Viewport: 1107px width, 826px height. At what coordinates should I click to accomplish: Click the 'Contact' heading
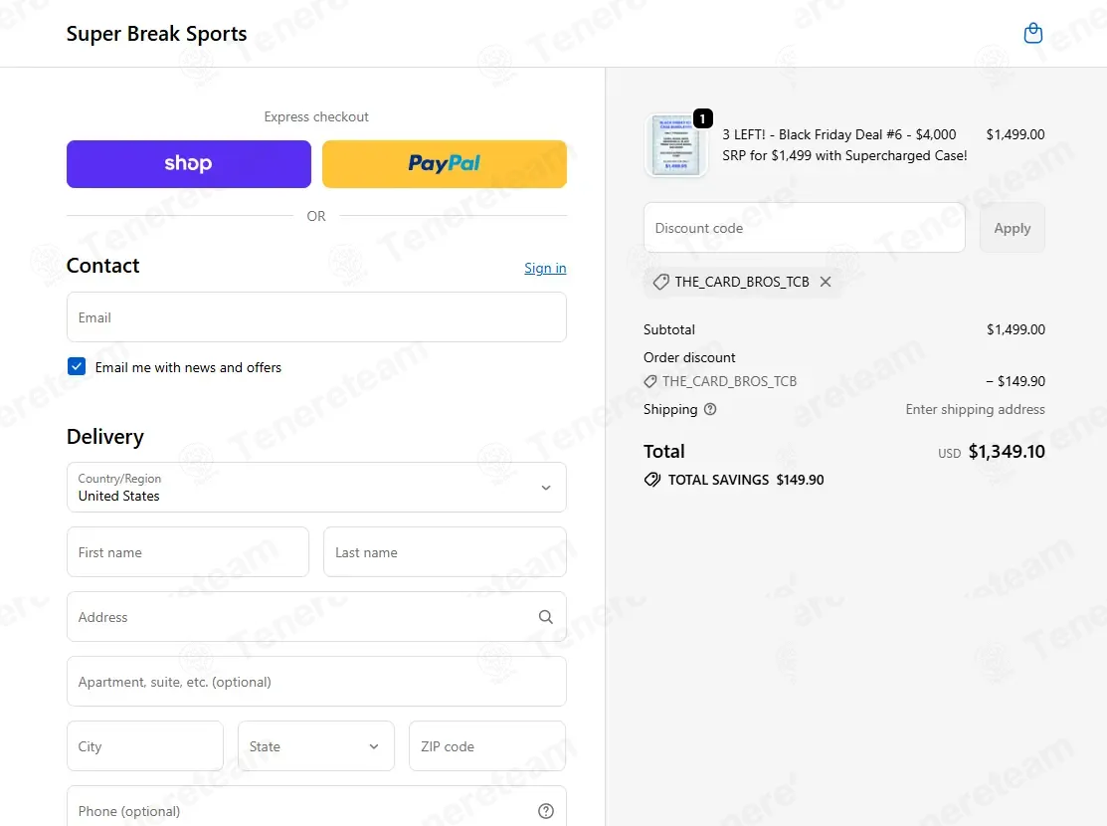(103, 266)
